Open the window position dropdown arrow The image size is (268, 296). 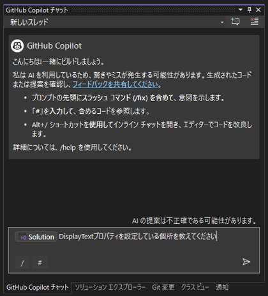coord(241,10)
